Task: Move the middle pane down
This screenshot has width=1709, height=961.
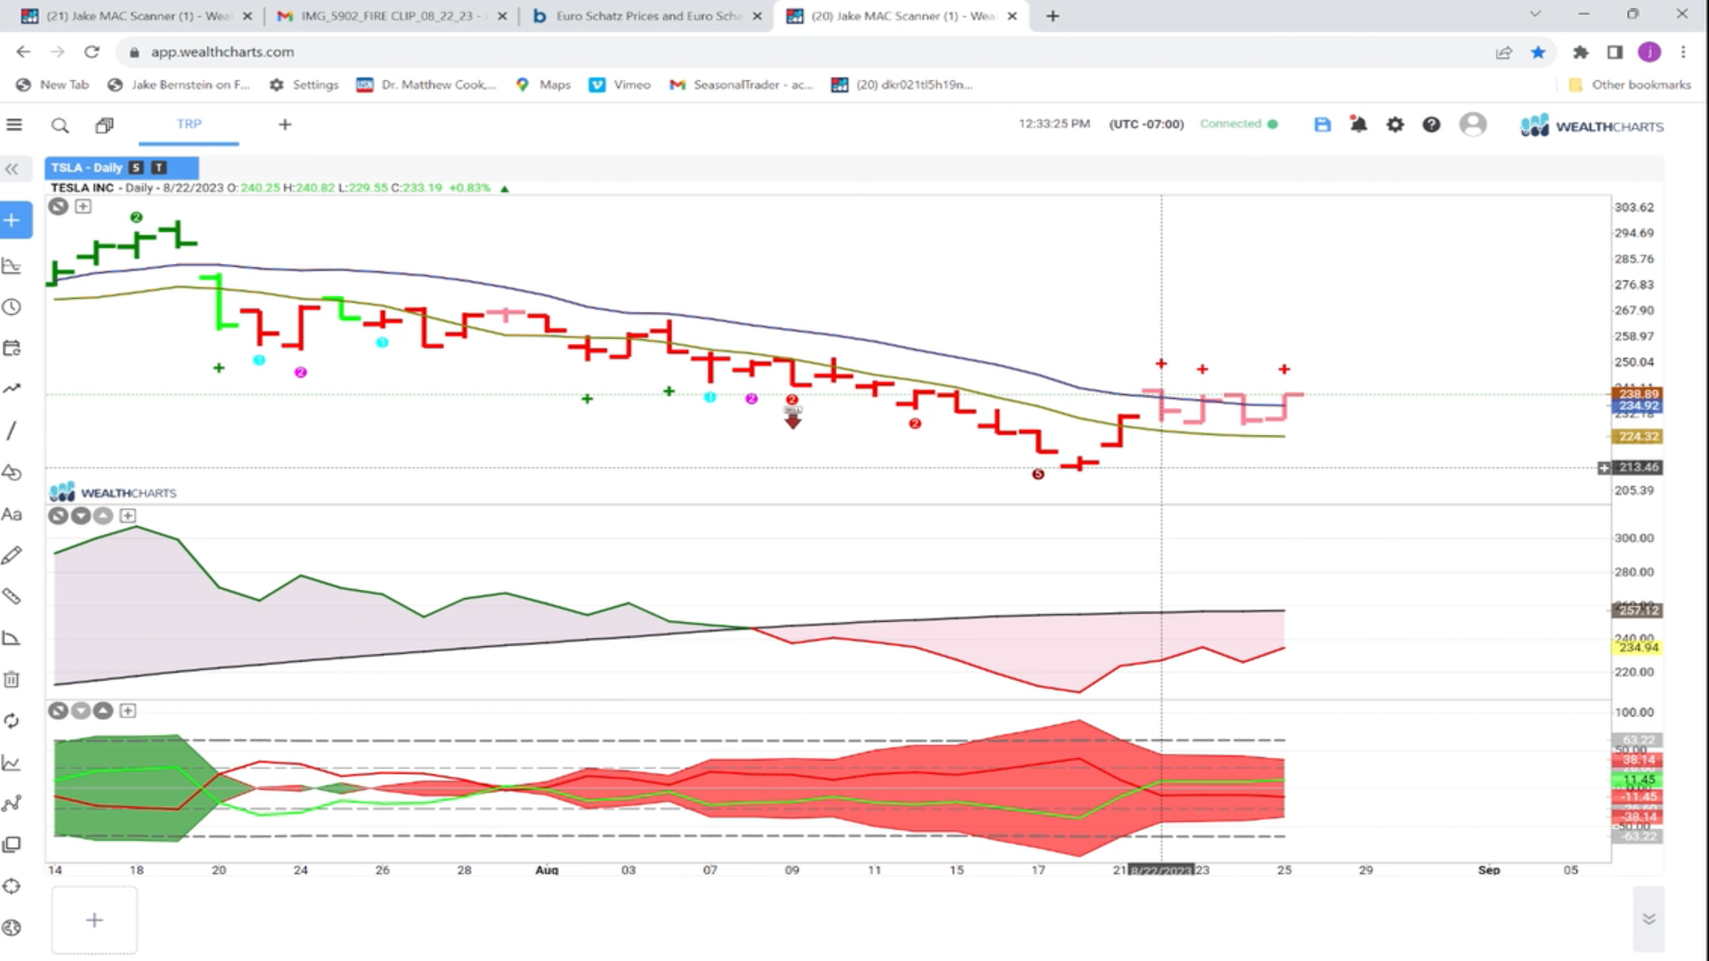Action: pos(81,515)
